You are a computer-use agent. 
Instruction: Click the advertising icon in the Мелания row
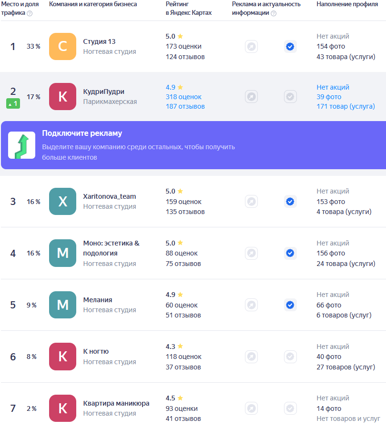[251, 305]
